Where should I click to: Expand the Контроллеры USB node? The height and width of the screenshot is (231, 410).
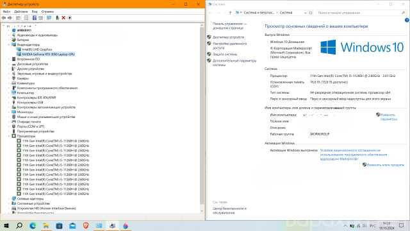click(8, 103)
